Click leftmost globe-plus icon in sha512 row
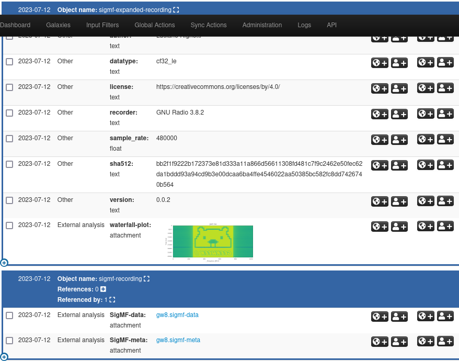Image resolution: width=459 pixels, height=361 pixels. pyautogui.click(x=380, y=165)
